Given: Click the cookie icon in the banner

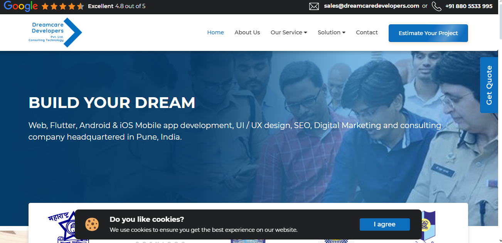Looking at the screenshot, I should pyautogui.click(x=92, y=224).
